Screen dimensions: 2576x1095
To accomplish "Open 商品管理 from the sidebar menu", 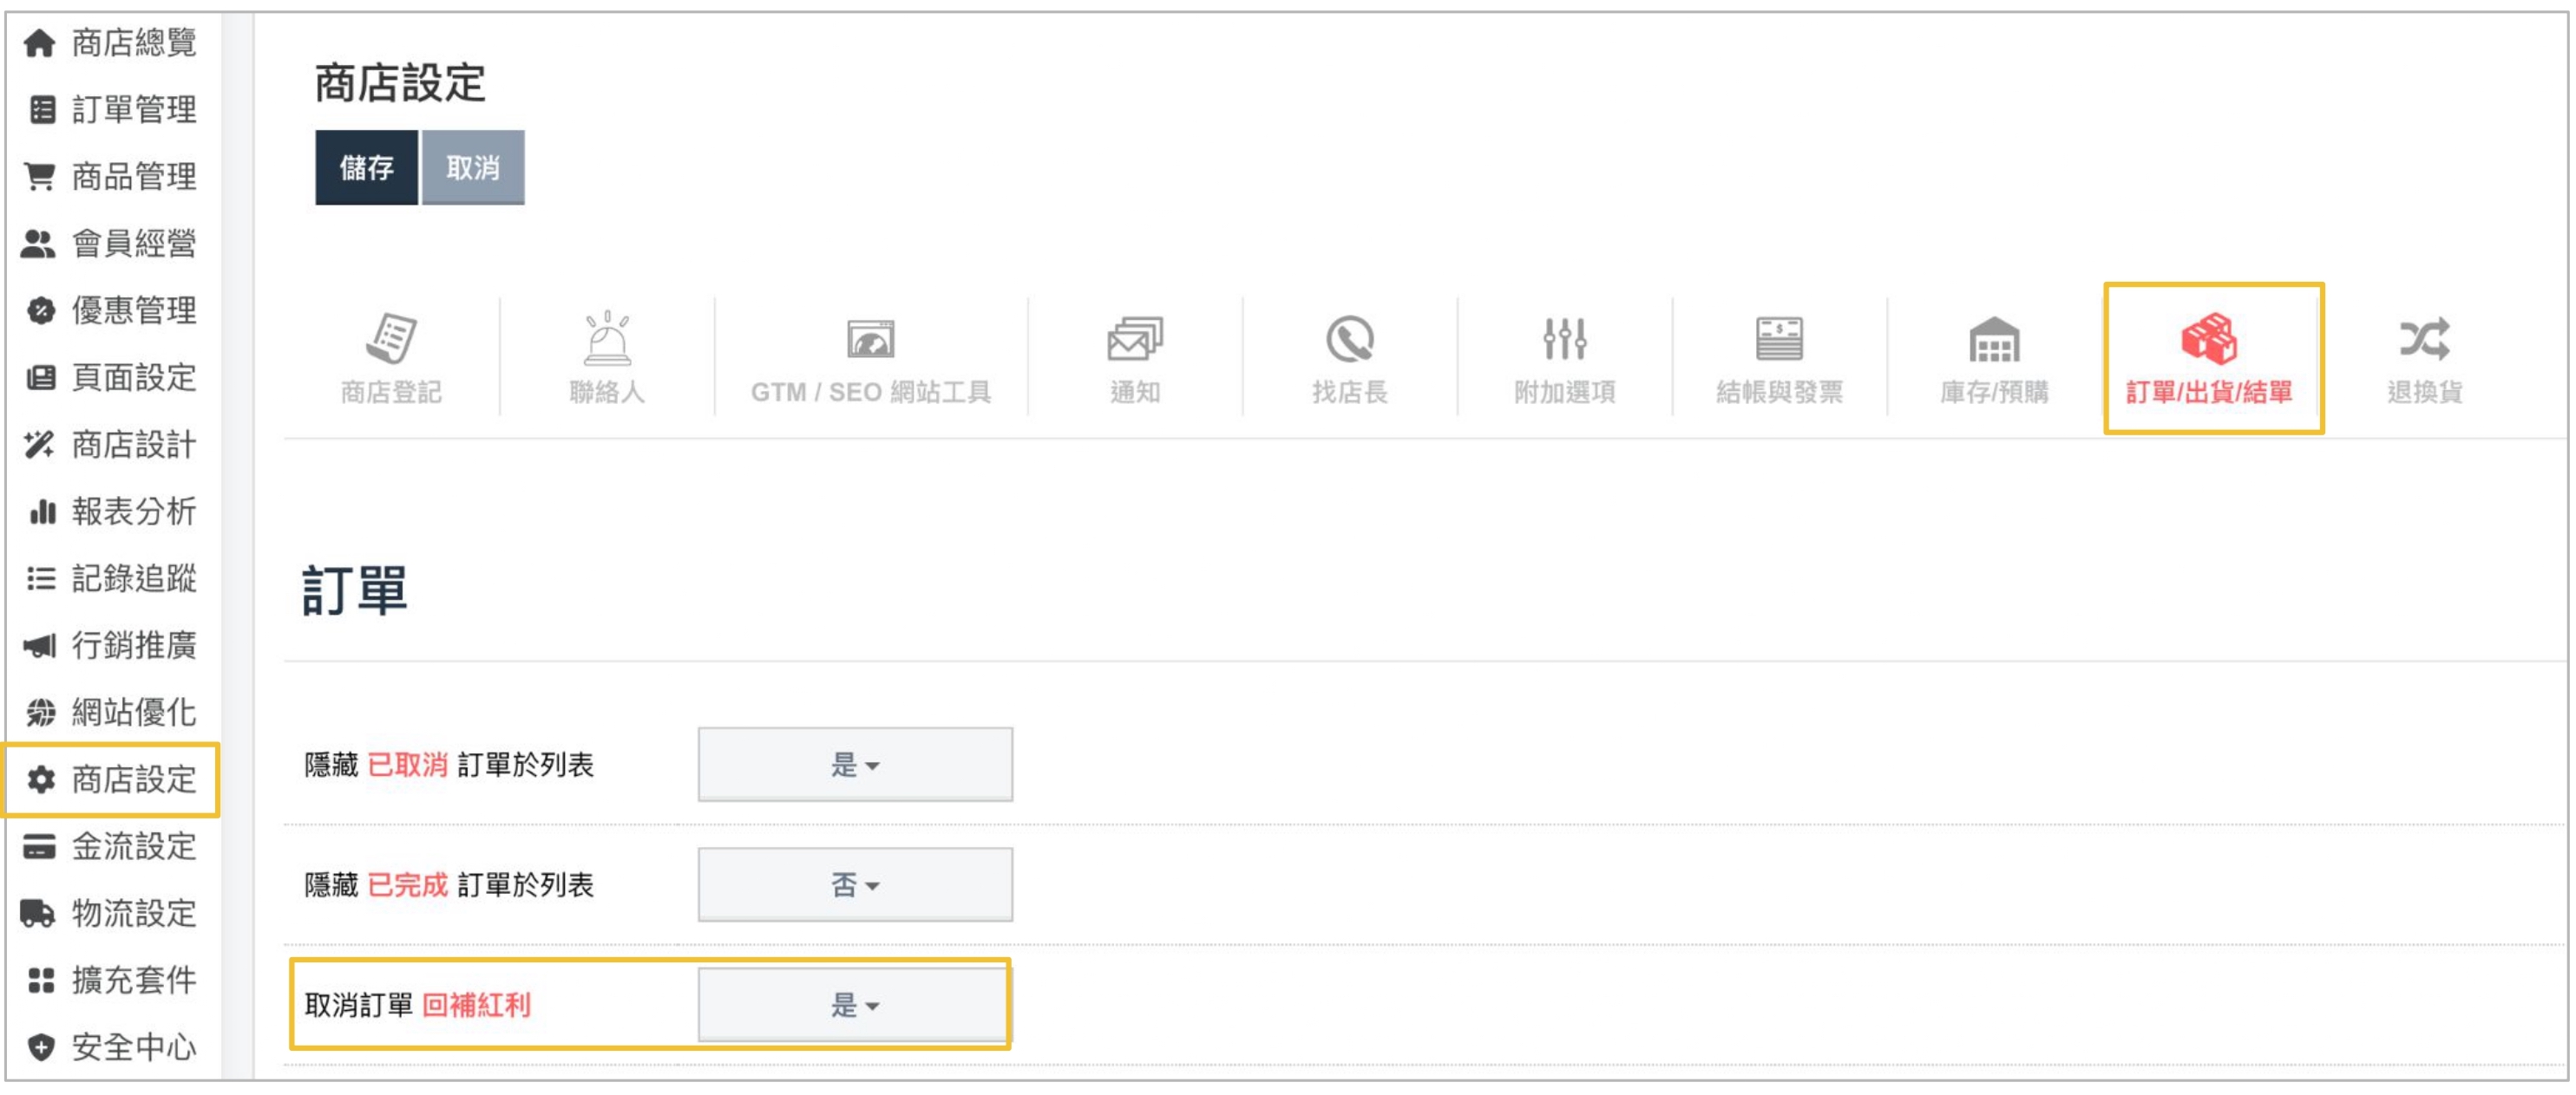I will pos(133,177).
